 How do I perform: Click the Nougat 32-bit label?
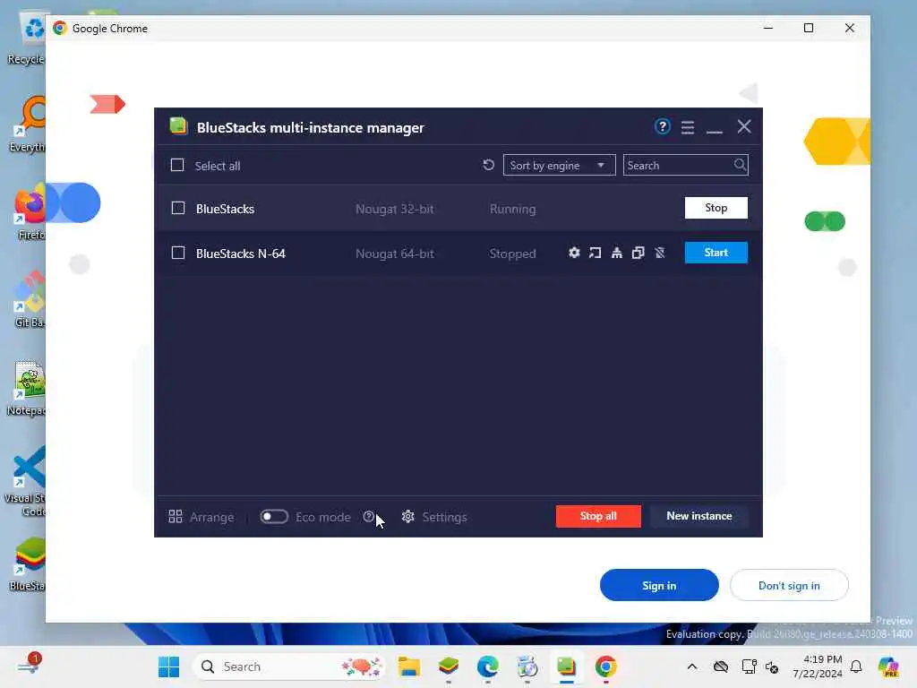pyautogui.click(x=395, y=209)
